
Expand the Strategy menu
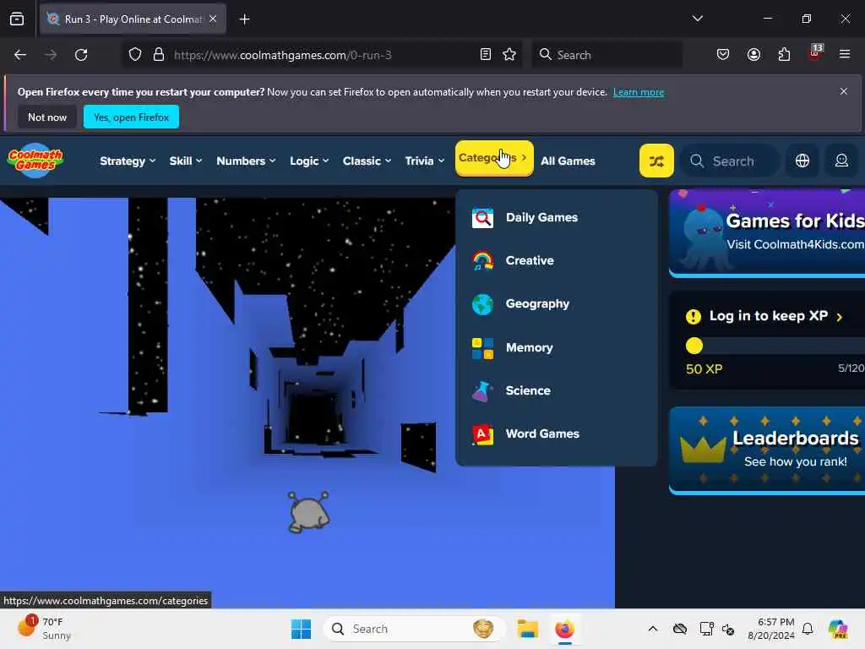point(128,161)
